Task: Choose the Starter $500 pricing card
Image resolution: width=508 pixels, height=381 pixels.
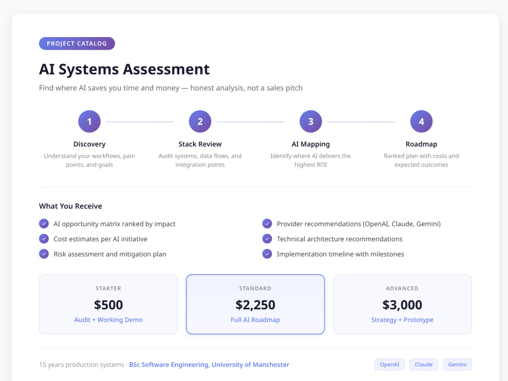Action: (109, 304)
